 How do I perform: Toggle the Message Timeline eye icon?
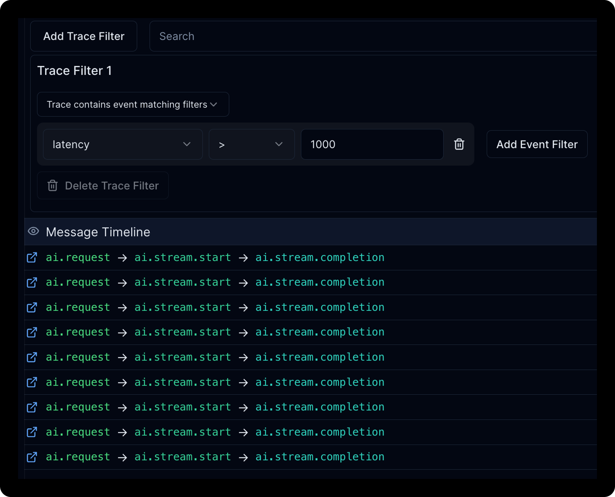(x=34, y=231)
